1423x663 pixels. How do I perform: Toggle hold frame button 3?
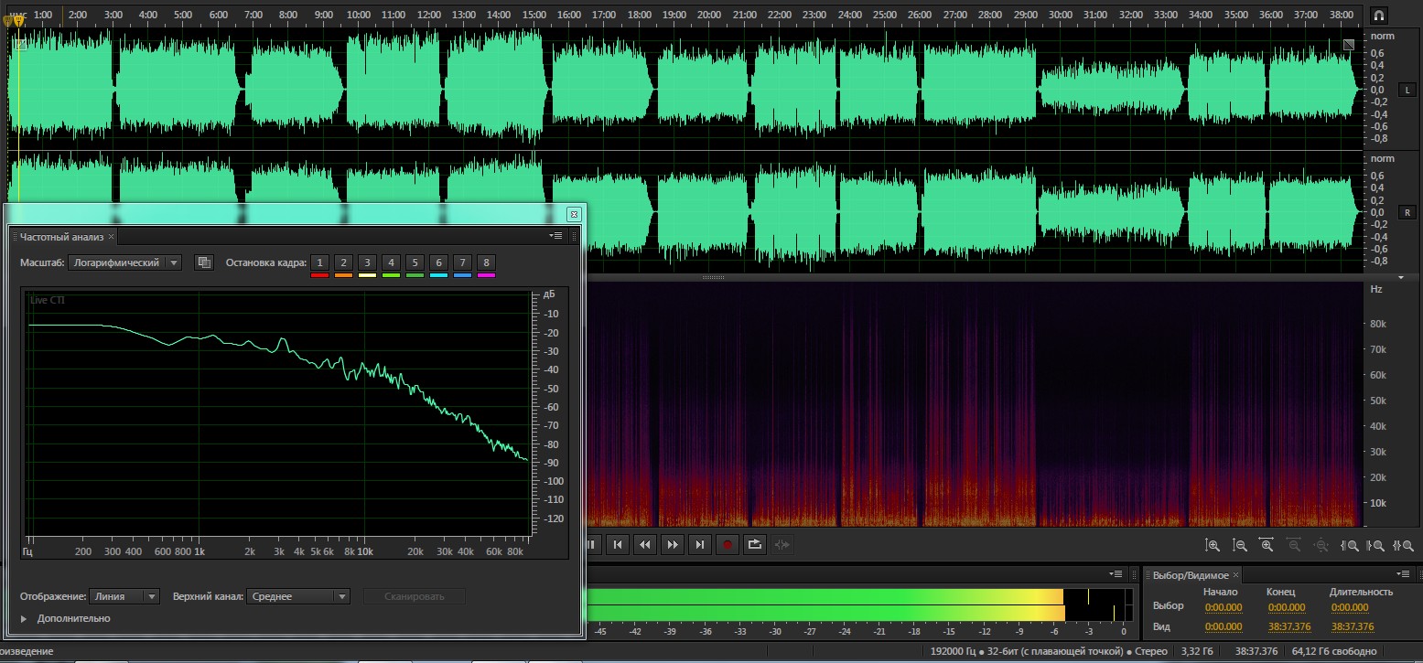click(367, 262)
